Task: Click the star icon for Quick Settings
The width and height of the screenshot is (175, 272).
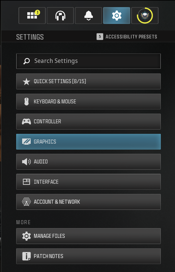Action: 26,82
